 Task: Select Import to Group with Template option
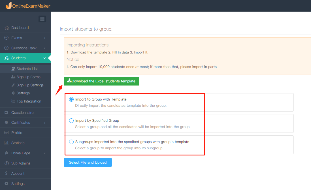(x=71, y=99)
